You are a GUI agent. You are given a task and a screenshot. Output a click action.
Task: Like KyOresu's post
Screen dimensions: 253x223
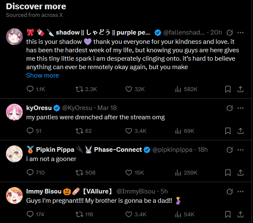129,131
